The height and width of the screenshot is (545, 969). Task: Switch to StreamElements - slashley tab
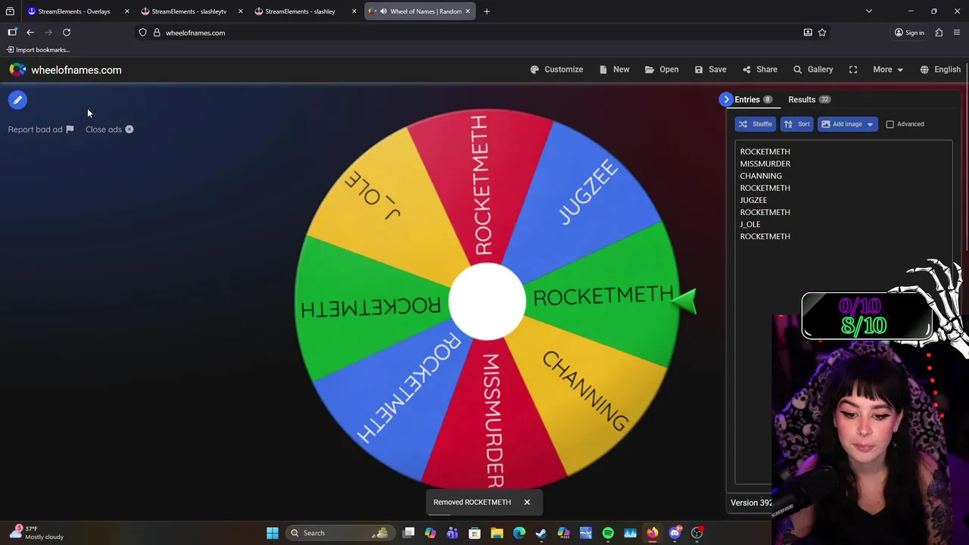(301, 11)
